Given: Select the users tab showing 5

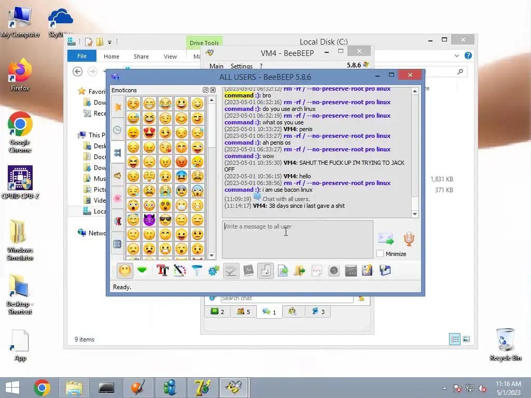Looking at the screenshot, I should (x=243, y=311).
